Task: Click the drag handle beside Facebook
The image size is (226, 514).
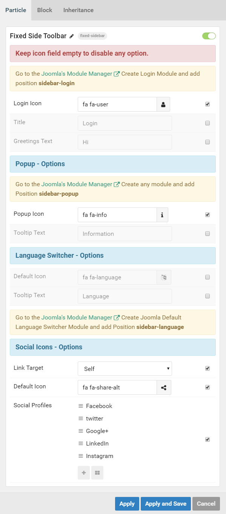Action: 81,406
